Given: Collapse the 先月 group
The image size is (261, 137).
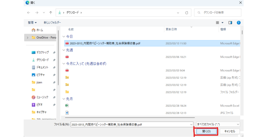Looking at the screenshot, I should (x=64, y=99).
